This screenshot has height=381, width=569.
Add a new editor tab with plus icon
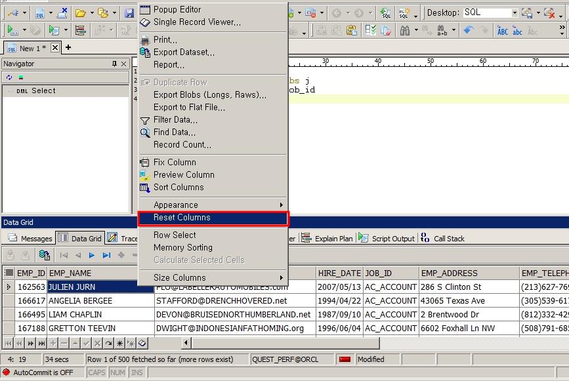(x=68, y=48)
